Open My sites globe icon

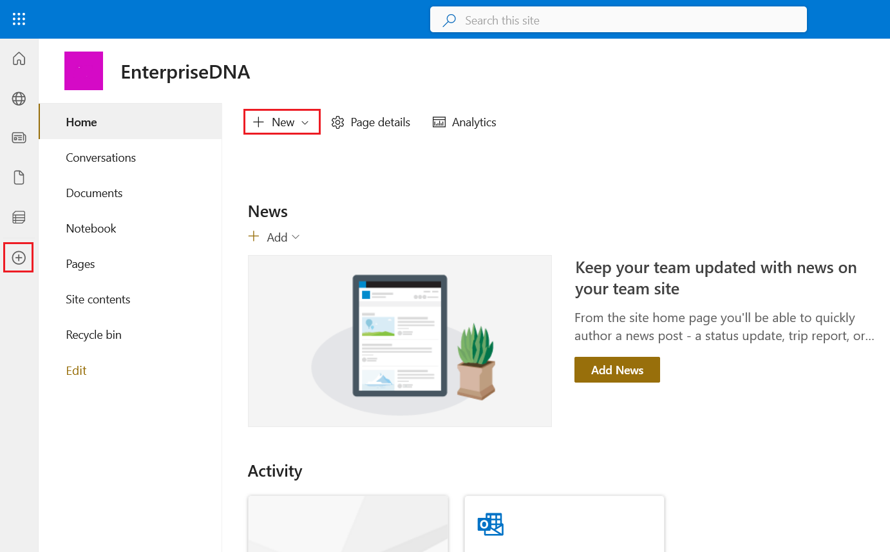[19, 99]
